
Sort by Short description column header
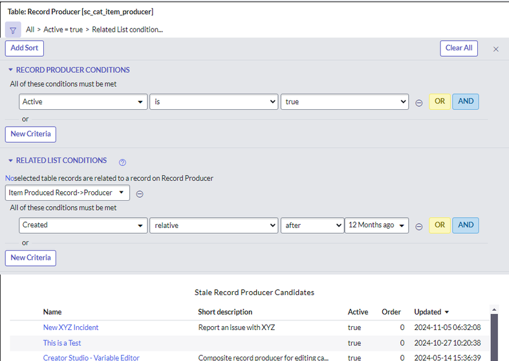[225, 312]
